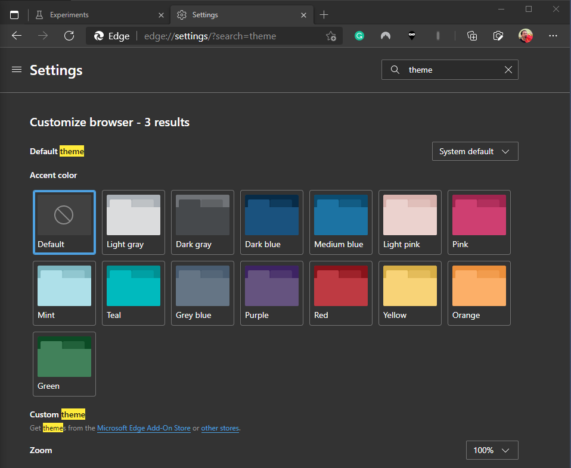Add this page to favorites
The width and height of the screenshot is (571, 468).
point(331,36)
